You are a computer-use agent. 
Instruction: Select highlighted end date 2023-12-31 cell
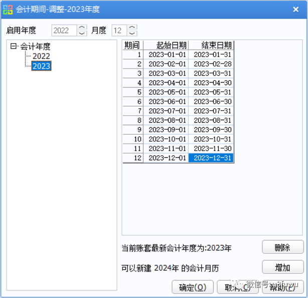[x=211, y=158]
